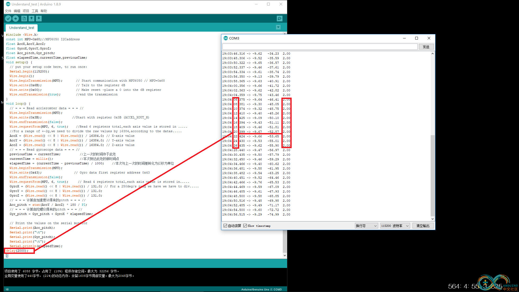The image size is (519, 292).
Task: Click the Verify sketch checkmark icon
Action: click(x=8, y=18)
